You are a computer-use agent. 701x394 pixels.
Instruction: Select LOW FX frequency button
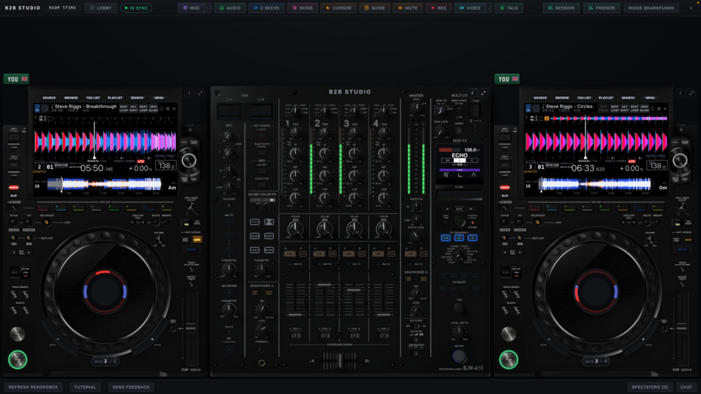point(446,237)
